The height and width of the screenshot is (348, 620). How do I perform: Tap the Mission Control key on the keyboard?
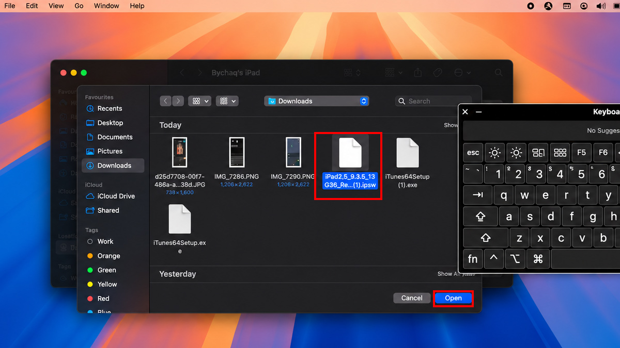pyautogui.click(x=538, y=153)
